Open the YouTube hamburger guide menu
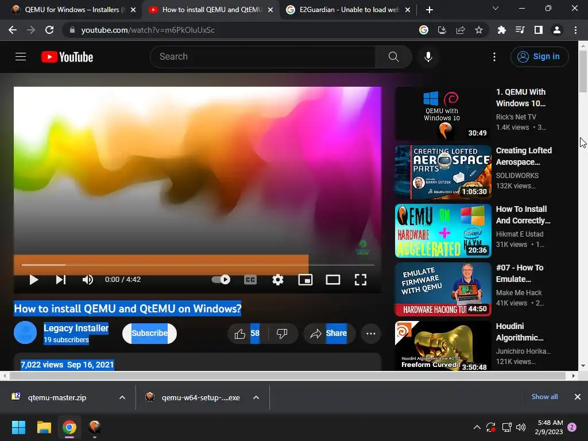Screen dimensions: 588x441 point(21,57)
